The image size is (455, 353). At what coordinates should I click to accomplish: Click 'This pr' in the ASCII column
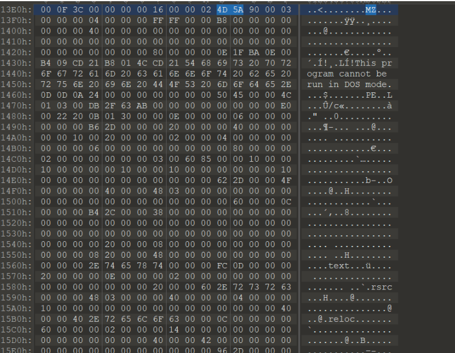point(373,63)
